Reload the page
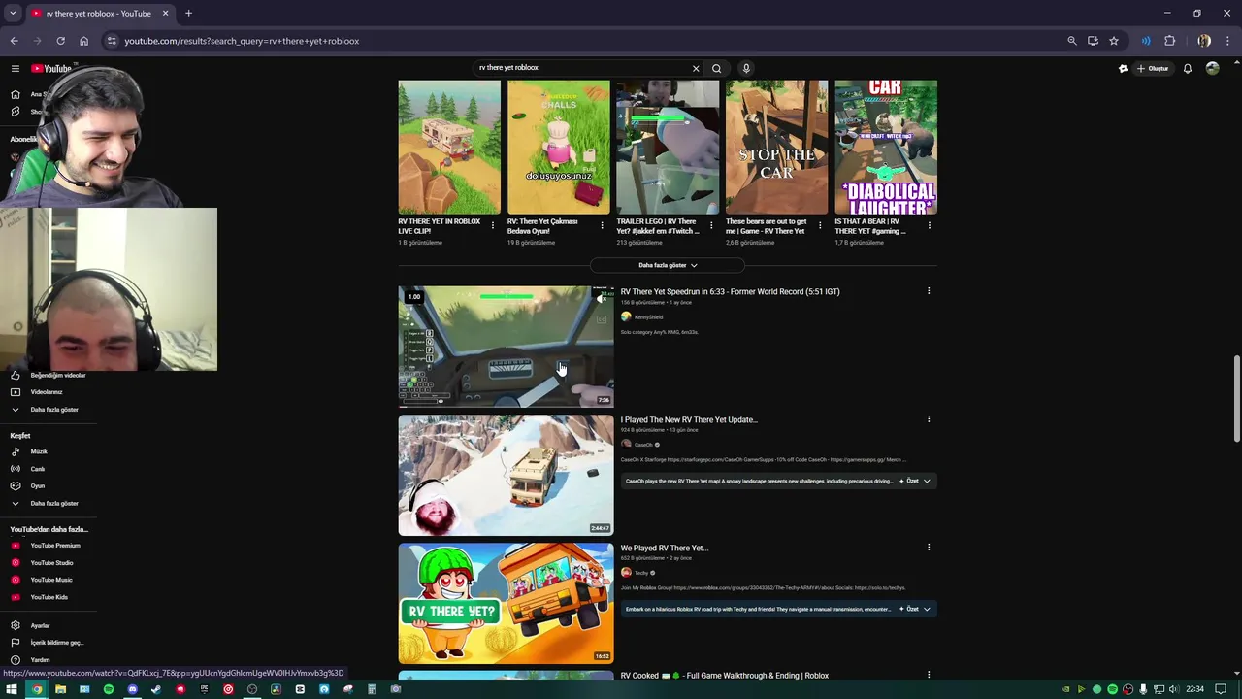Screen dimensions: 1242x699 click(x=60, y=41)
